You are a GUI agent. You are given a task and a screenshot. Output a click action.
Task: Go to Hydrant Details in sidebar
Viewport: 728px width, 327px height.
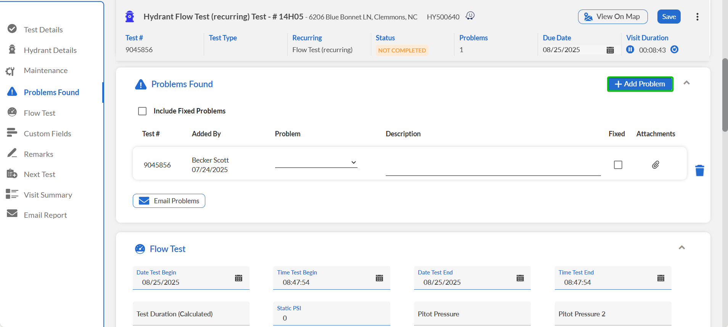point(50,50)
